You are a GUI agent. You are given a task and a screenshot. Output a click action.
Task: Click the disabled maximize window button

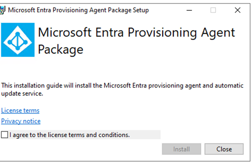[x=213, y=10]
